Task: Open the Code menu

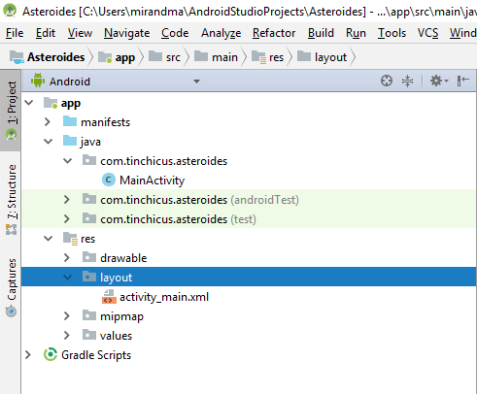Action: pyautogui.click(x=175, y=33)
